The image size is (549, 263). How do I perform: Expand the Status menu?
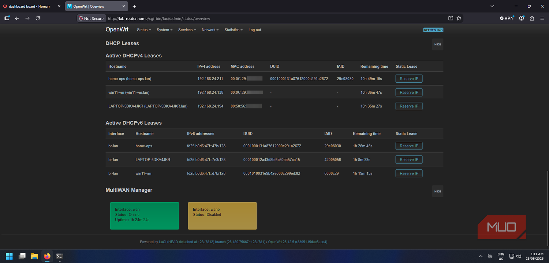[x=144, y=30]
